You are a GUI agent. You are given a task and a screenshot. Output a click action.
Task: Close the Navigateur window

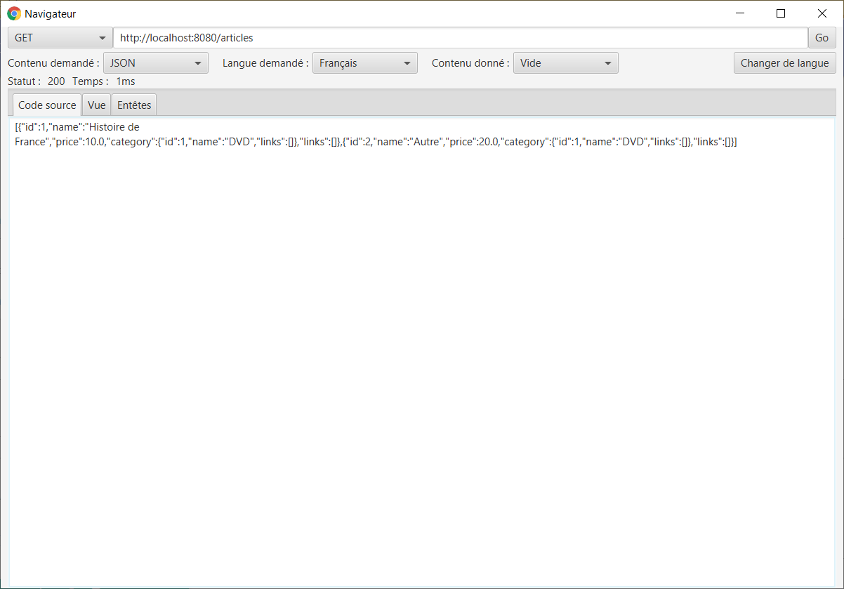[x=822, y=13]
